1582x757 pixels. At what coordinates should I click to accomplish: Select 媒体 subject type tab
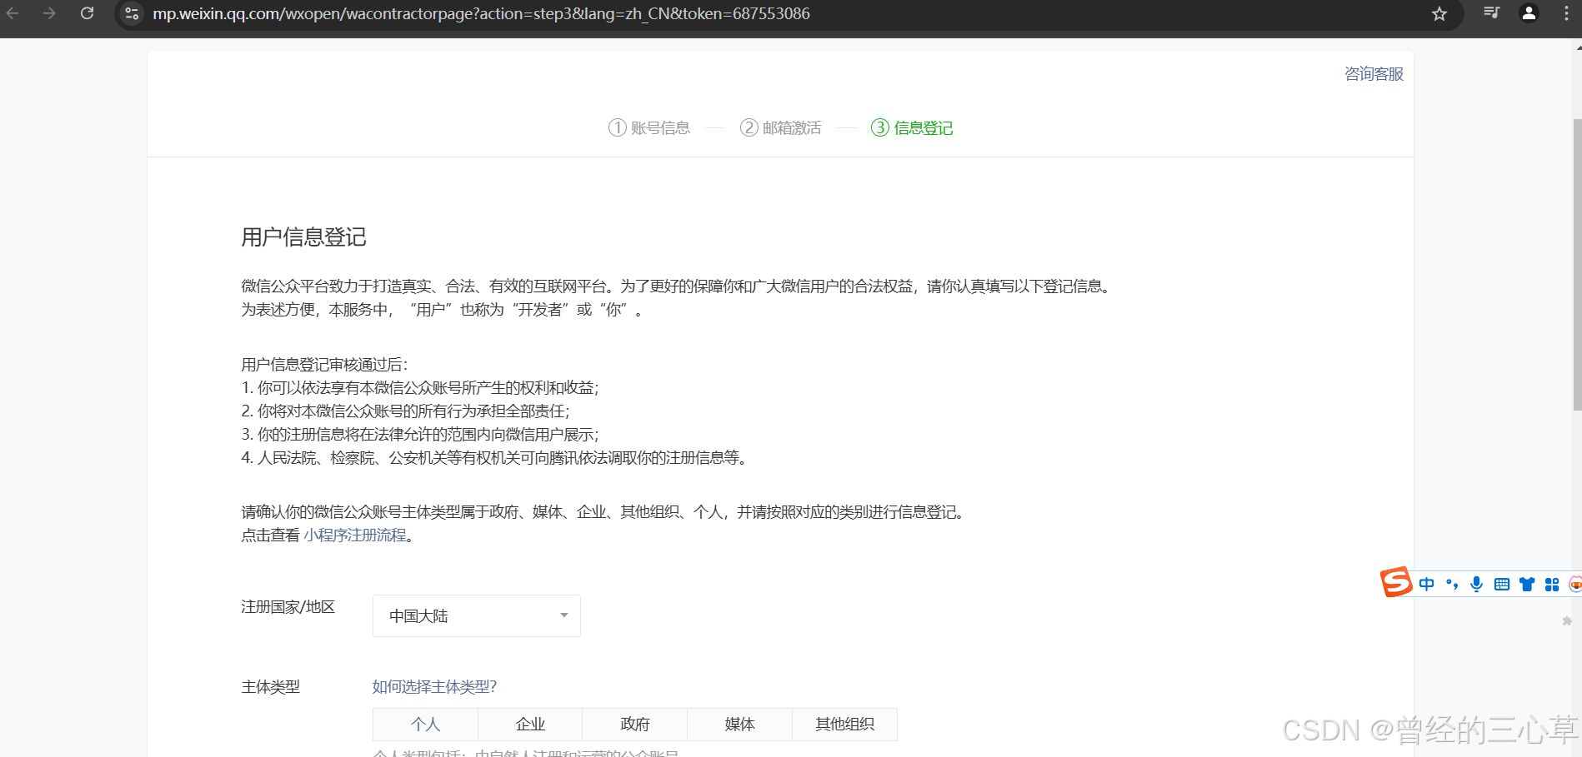[739, 724]
